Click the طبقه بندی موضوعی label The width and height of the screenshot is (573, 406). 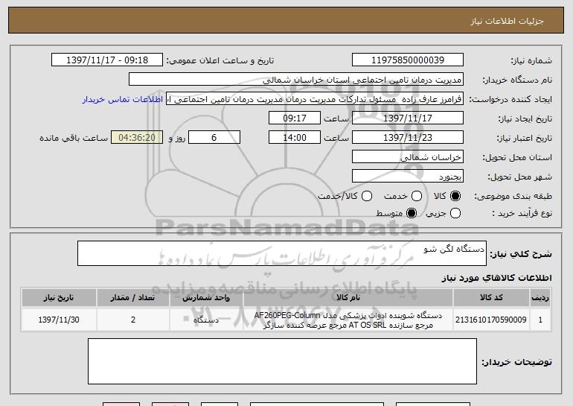513,197
